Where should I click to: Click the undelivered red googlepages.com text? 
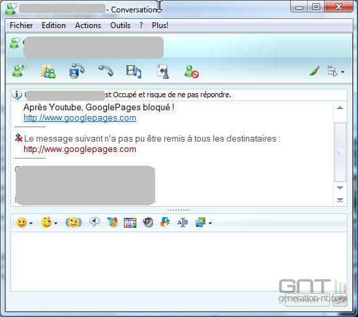80,149
